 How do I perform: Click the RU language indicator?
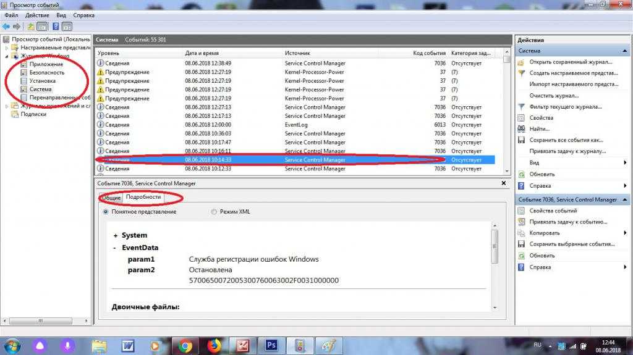click(537, 345)
